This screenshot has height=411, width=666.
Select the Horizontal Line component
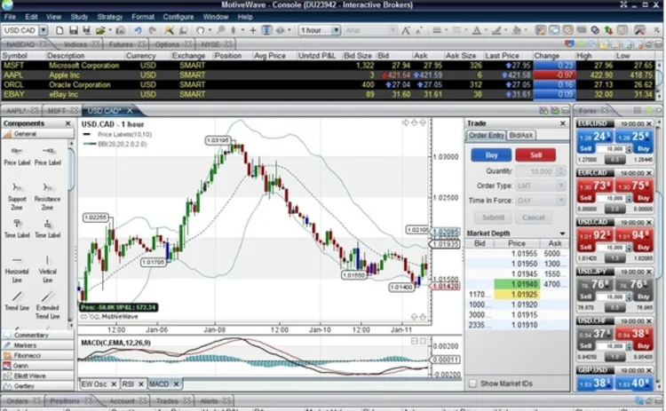17,269
